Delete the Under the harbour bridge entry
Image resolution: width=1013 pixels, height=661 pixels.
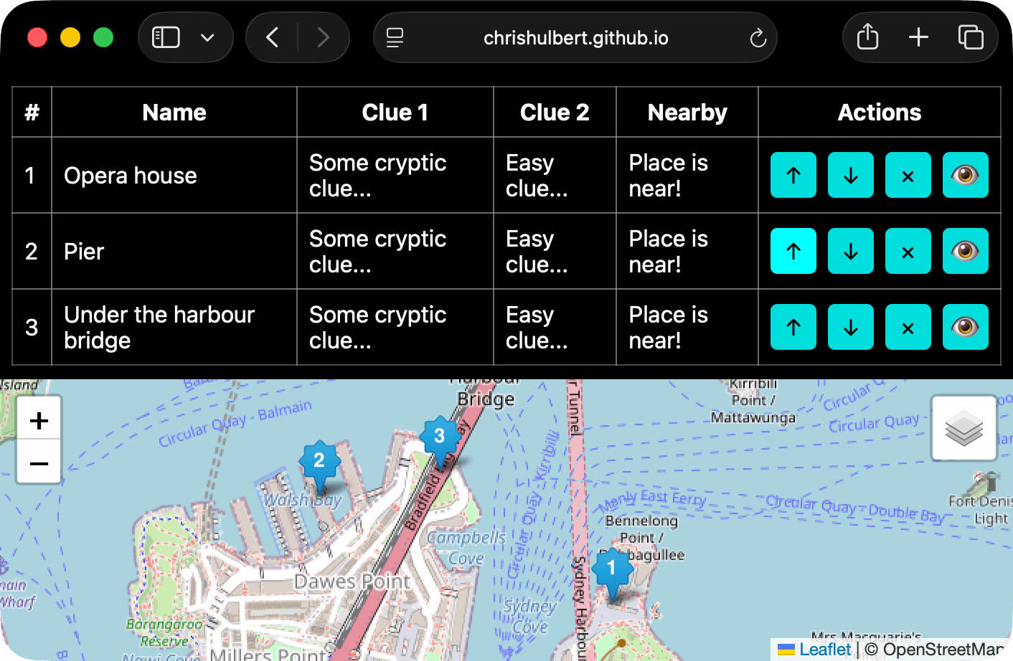click(908, 327)
